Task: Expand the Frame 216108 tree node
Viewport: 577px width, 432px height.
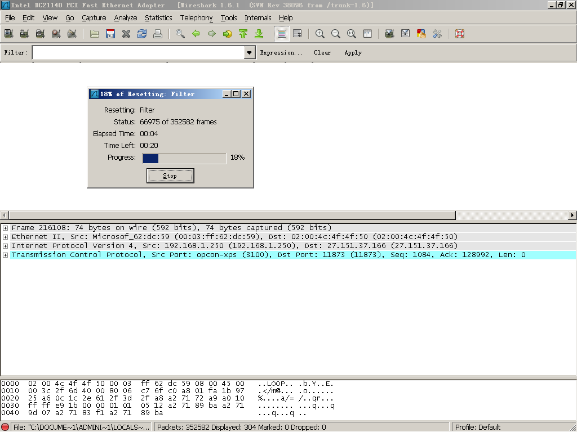Action: pyautogui.click(x=5, y=228)
